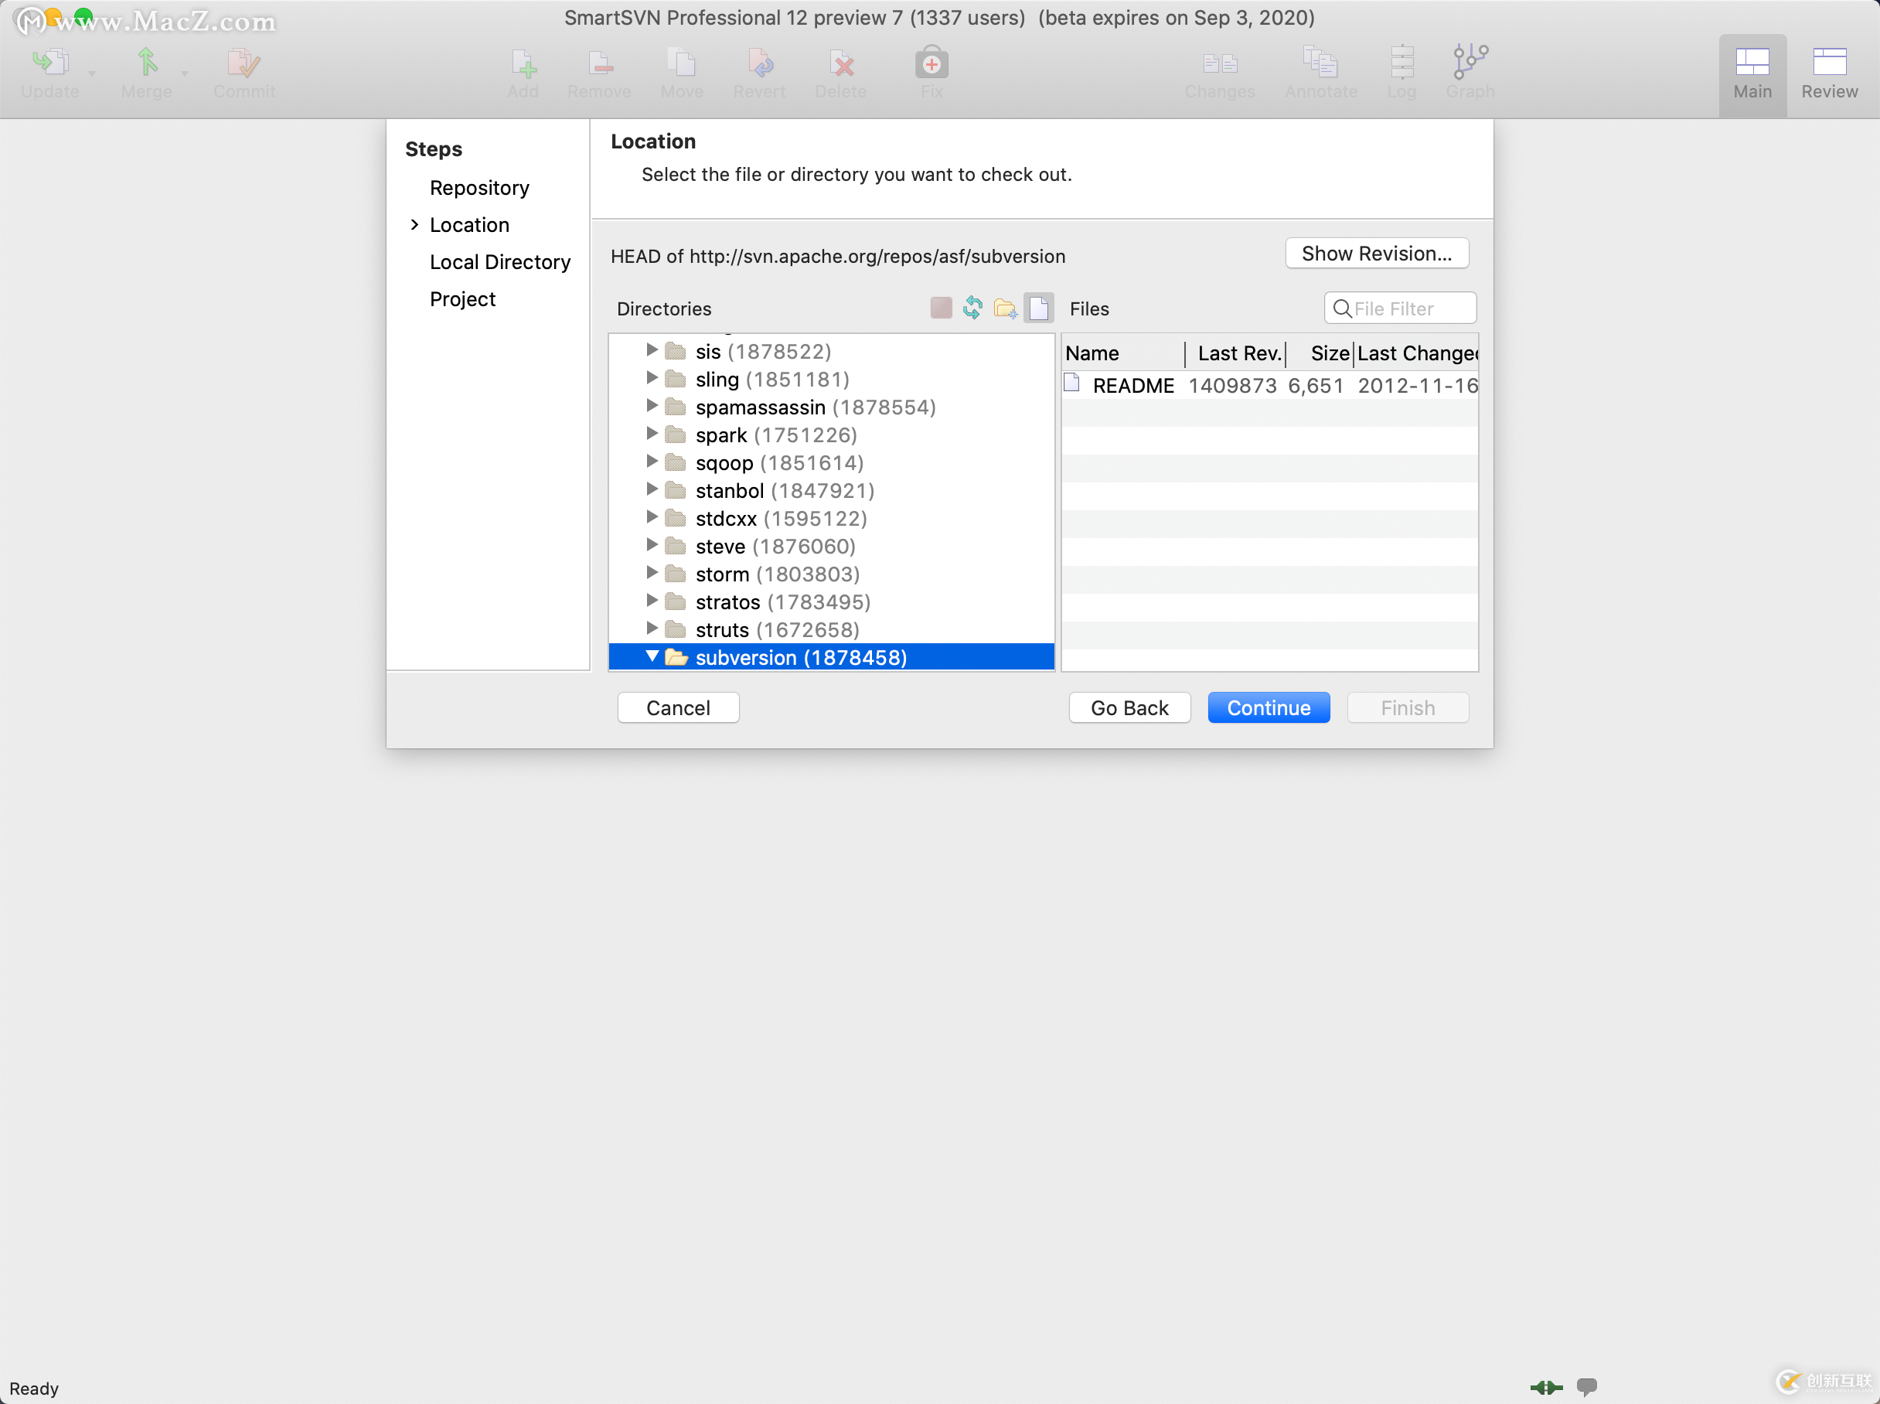
Task: Sort files by Last Changed column
Action: click(x=1416, y=353)
